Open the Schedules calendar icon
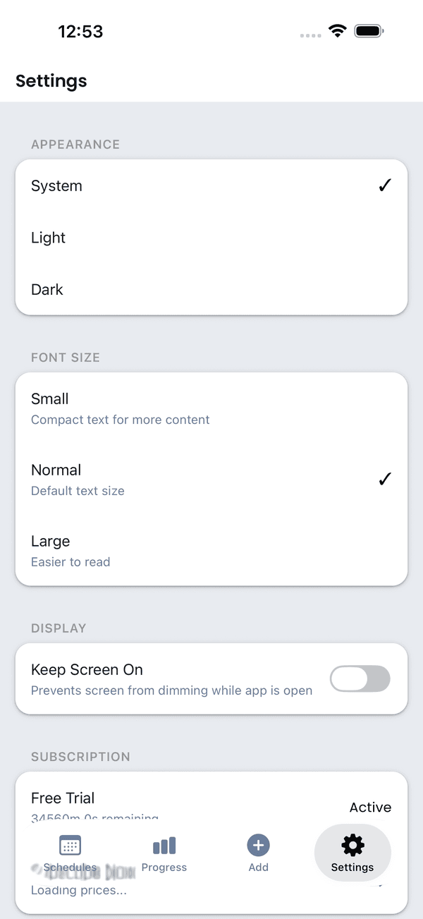 [70, 844]
